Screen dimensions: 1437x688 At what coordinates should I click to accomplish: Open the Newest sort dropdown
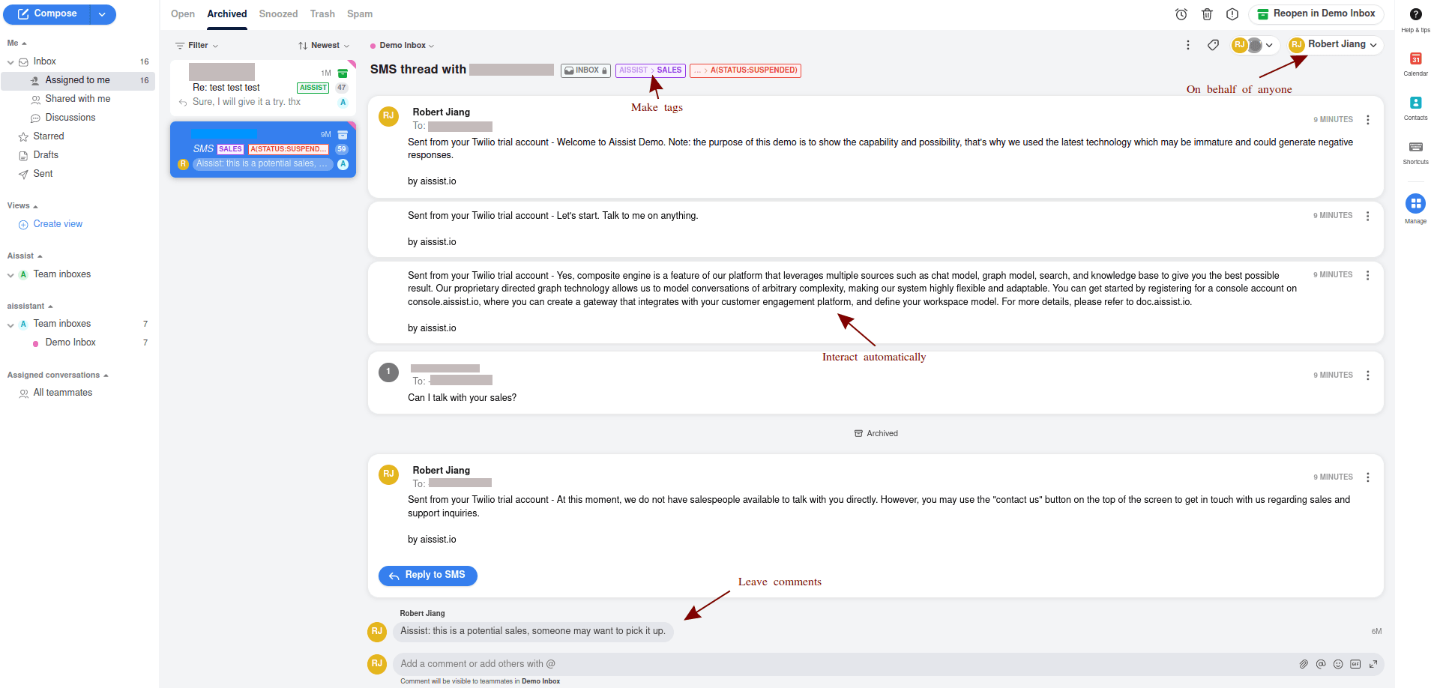point(324,46)
